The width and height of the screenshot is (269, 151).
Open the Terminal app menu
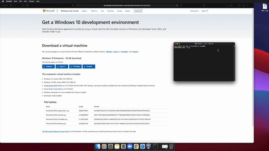point(9,1)
